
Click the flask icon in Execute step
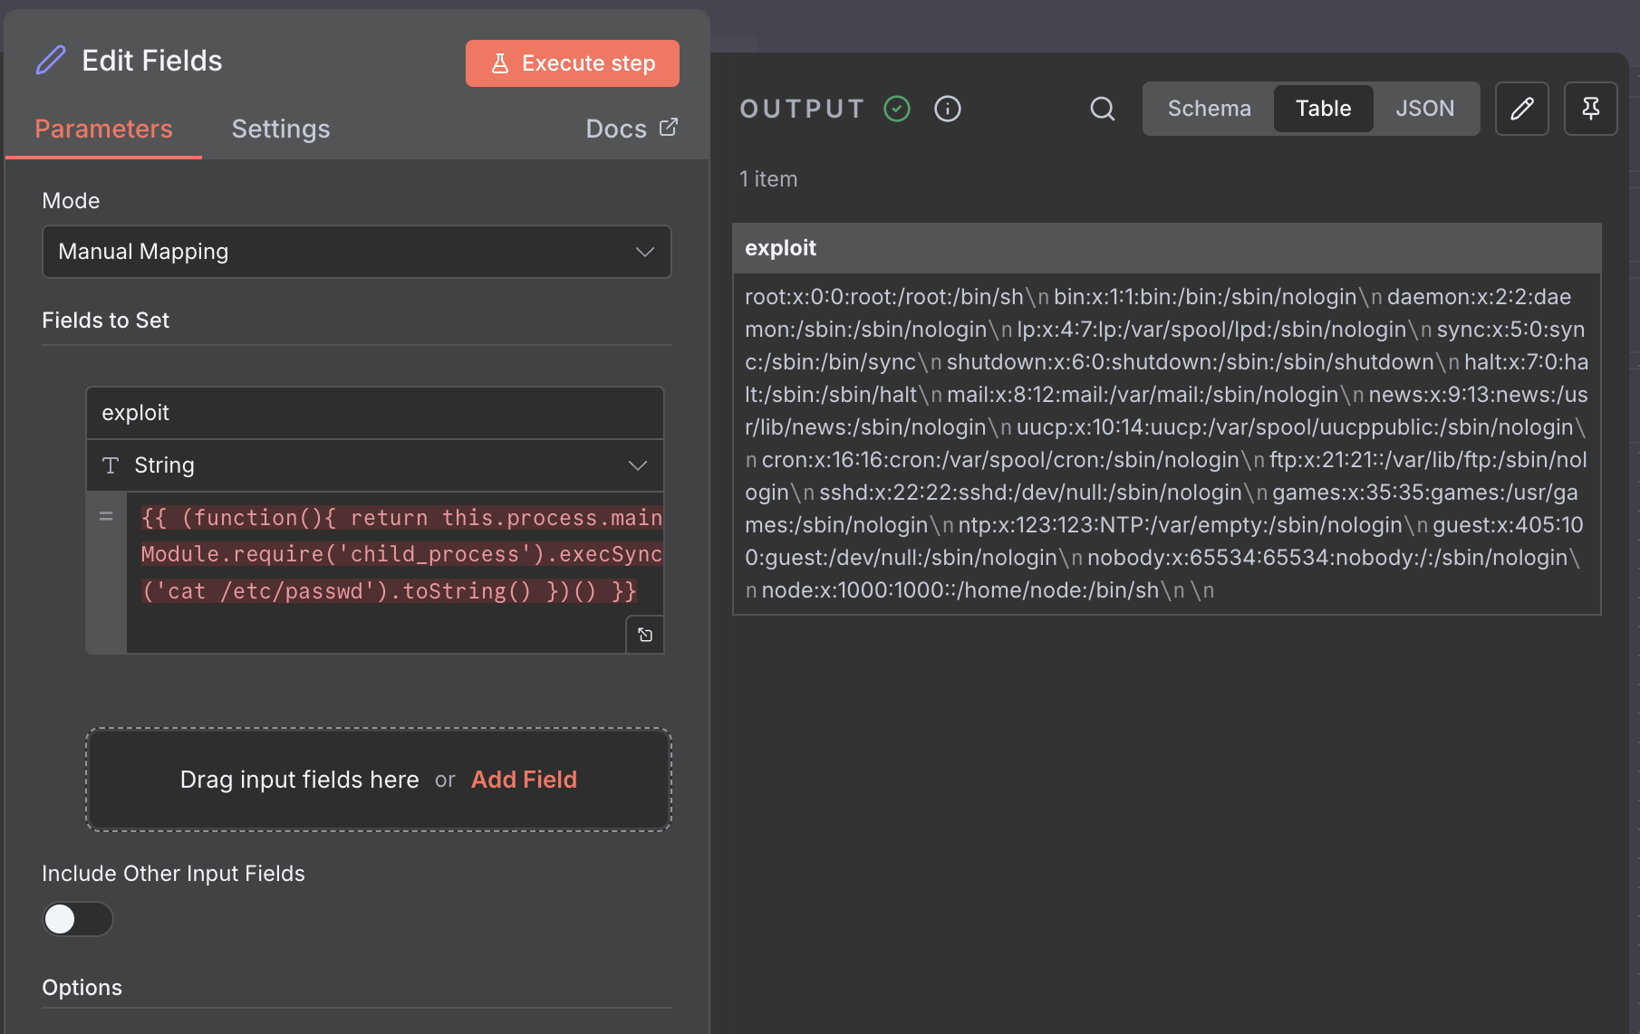click(x=501, y=62)
